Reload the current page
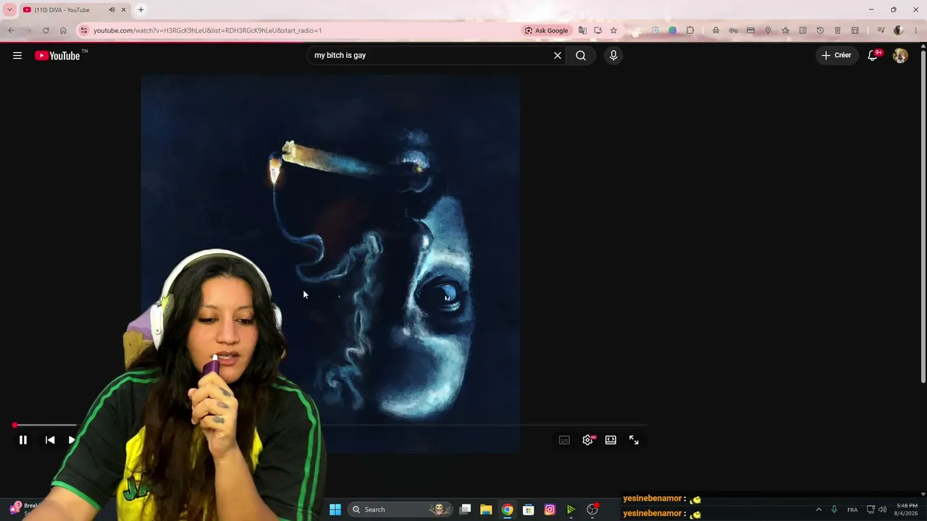 (46, 30)
